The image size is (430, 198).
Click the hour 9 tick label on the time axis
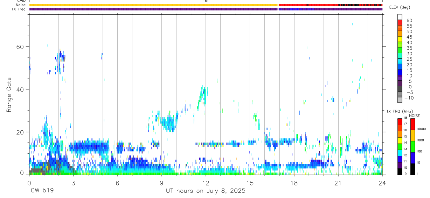tap(161, 183)
